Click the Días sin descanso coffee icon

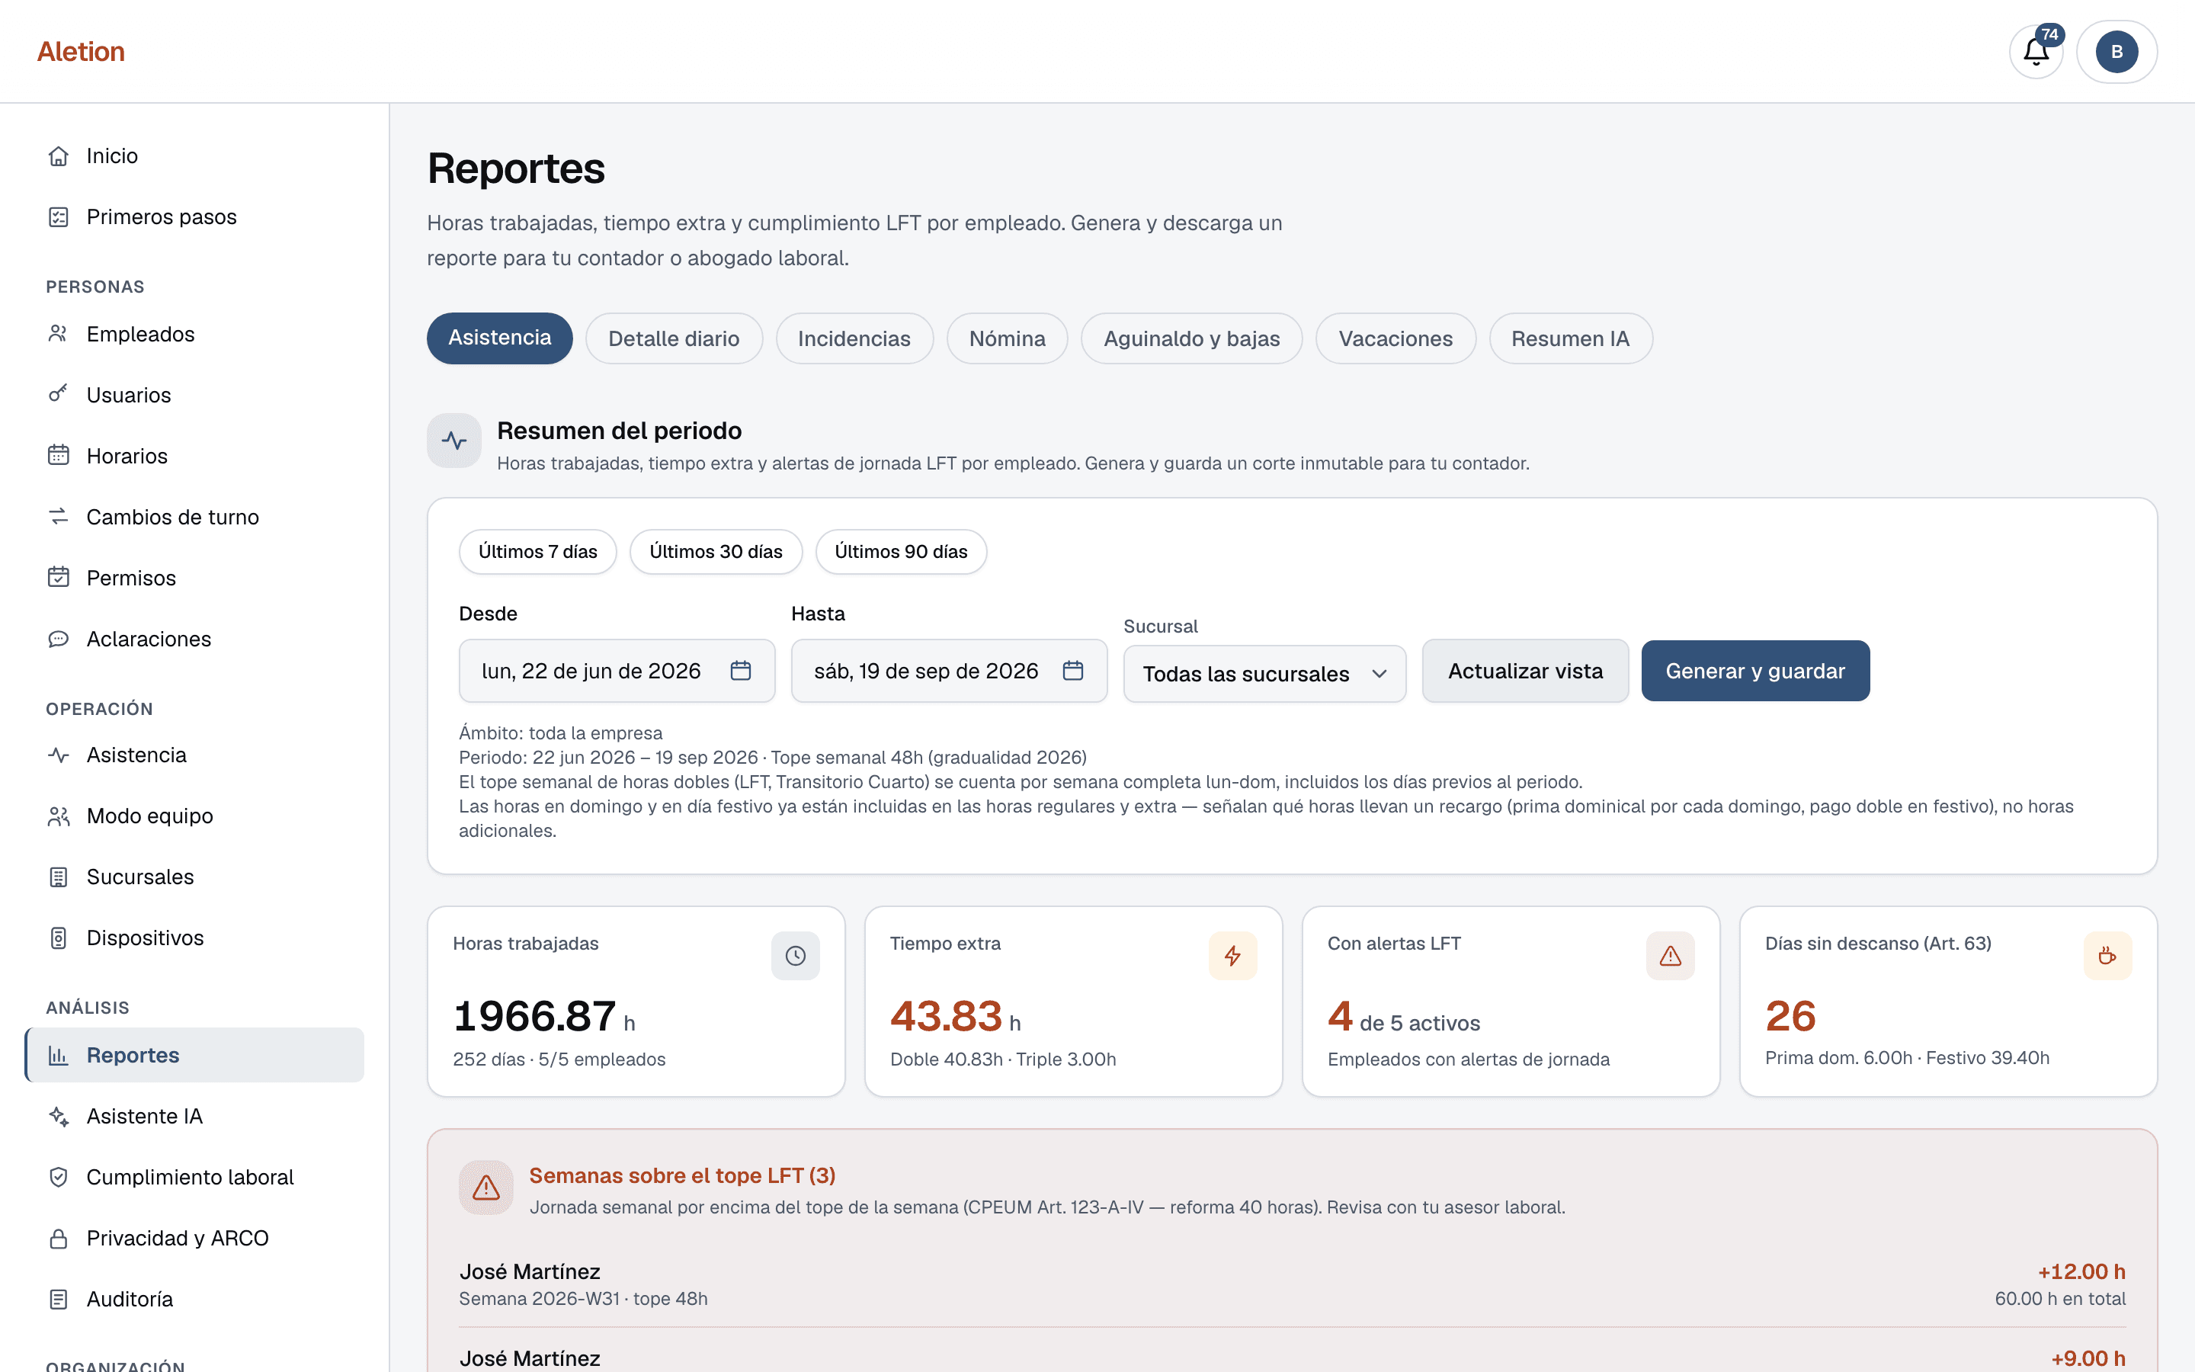click(2107, 956)
